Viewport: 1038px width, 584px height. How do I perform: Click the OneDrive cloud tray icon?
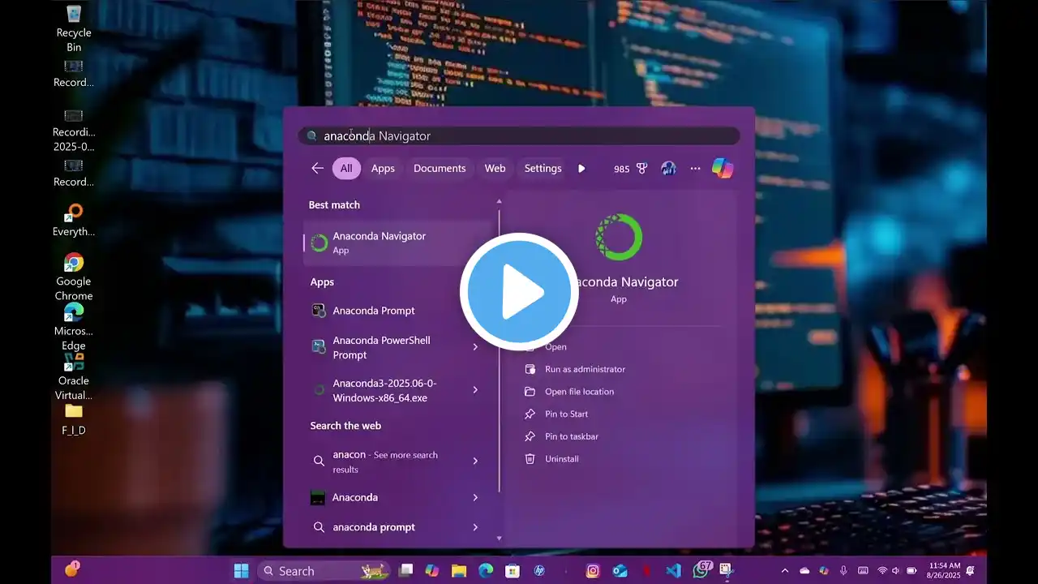click(x=804, y=571)
